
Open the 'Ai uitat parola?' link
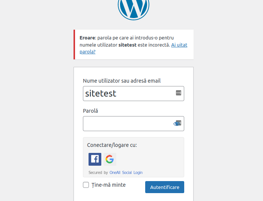(133, 48)
